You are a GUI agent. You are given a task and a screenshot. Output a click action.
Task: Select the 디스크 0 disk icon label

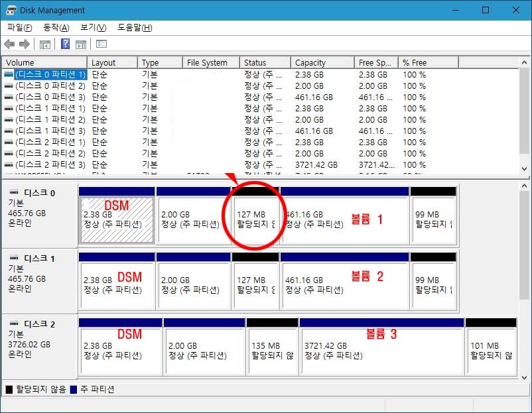(40, 193)
